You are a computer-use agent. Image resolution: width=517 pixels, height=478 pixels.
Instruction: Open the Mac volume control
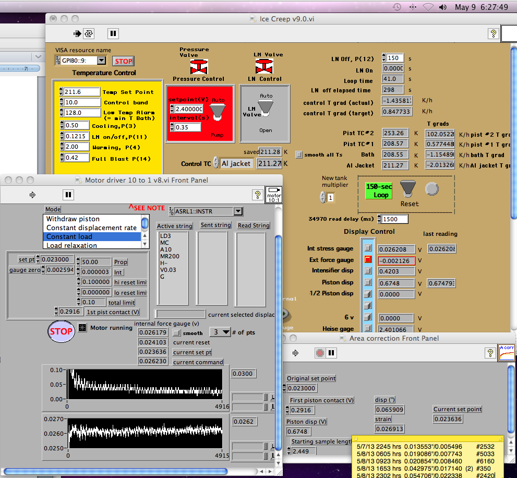[x=443, y=7]
